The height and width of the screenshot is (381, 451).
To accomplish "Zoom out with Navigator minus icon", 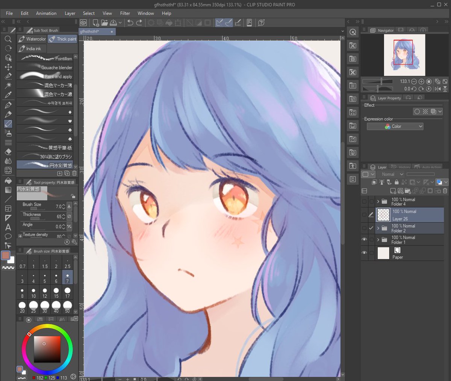I will [414, 81].
